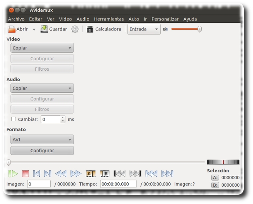Set selection marker B
The image size is (253, 204).
(105, 173)
